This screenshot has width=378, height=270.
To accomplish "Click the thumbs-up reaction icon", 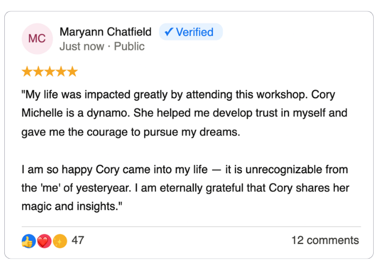I will (28, 241).
